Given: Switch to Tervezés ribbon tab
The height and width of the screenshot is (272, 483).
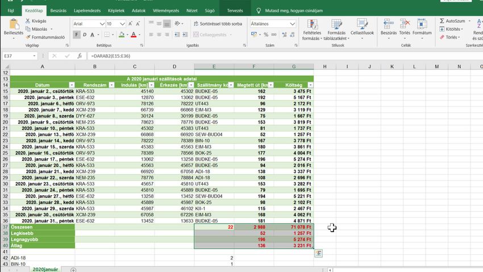Looking at the screenshot, I should [x=235, y=10].
